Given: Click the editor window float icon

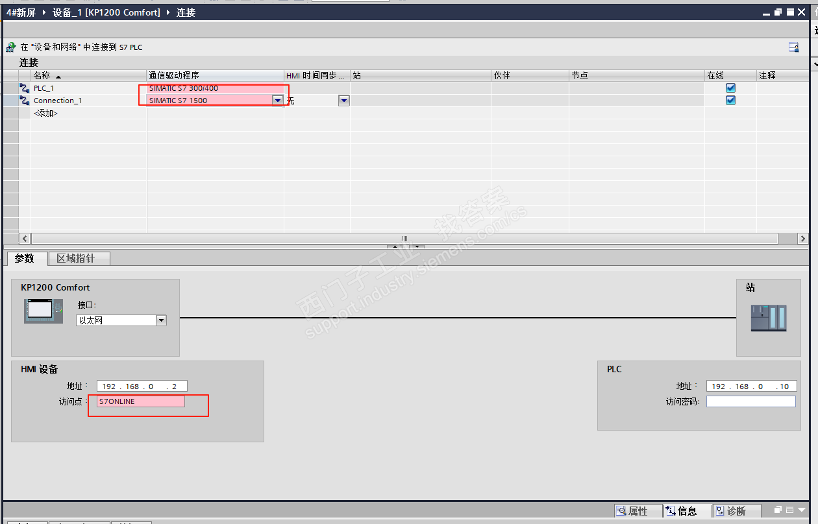Looking at the screenshot, I should (x=779, y=12).
